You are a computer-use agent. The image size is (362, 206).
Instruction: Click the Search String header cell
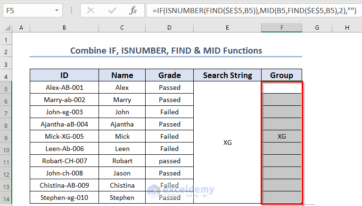[227, 75]
